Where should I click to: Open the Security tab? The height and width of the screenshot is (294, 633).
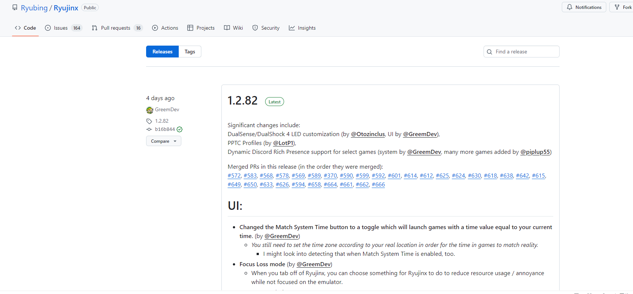pos(266,28)
